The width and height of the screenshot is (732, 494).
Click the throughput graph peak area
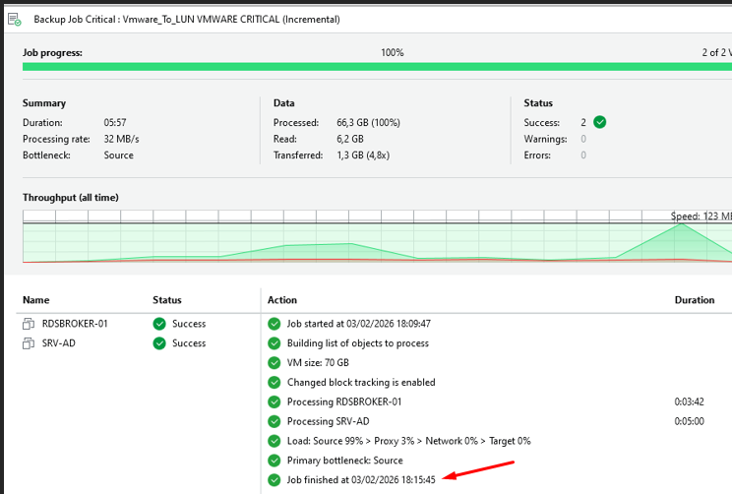tap(680, 236)
